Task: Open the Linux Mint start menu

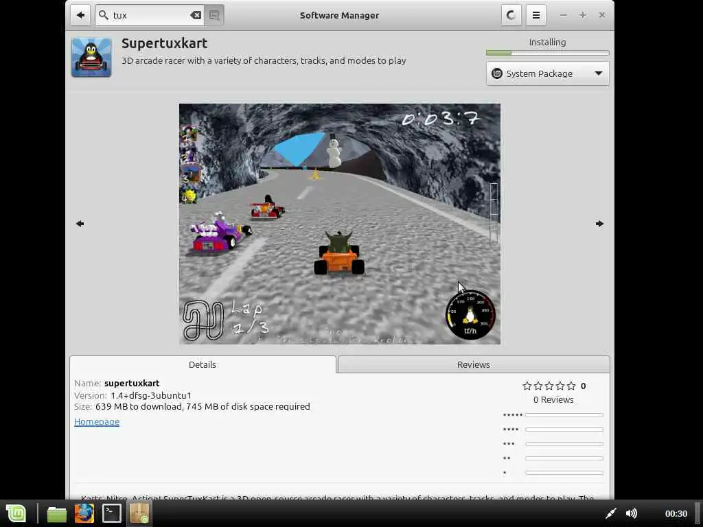Action: (16, 513)
